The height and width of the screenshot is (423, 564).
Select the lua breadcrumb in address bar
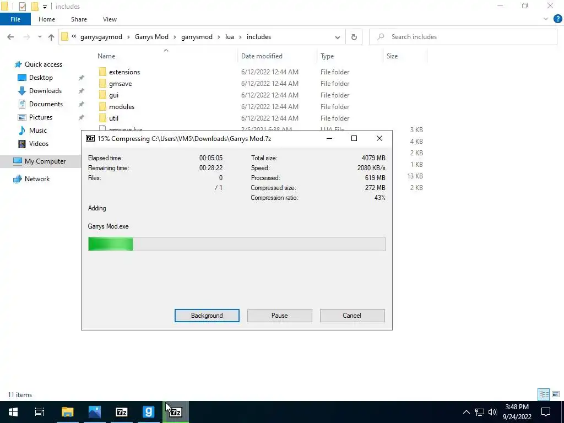click(x=230, y=37)
